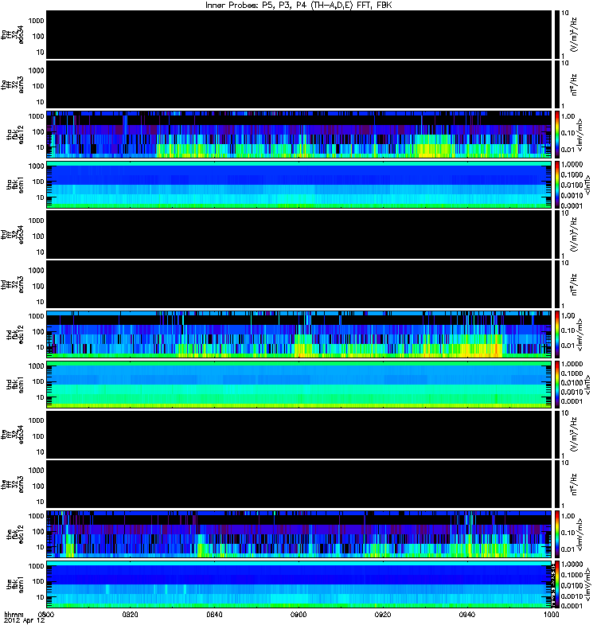The image size is (597, 637).
Task: Click the <|nT|> unit label of tha fbk scm1
Action: click(x=587, y=185)
